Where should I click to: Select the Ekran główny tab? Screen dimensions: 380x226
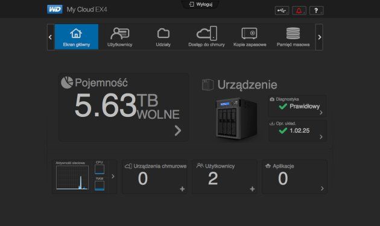pos(77,37)
